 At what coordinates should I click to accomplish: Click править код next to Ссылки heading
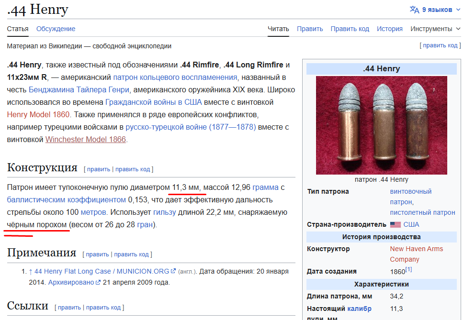tap(103, 307)
